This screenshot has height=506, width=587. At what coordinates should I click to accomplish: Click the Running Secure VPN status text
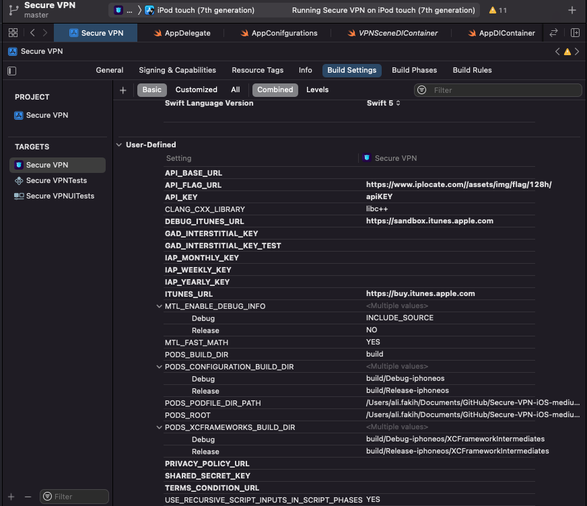click(383, 10)
